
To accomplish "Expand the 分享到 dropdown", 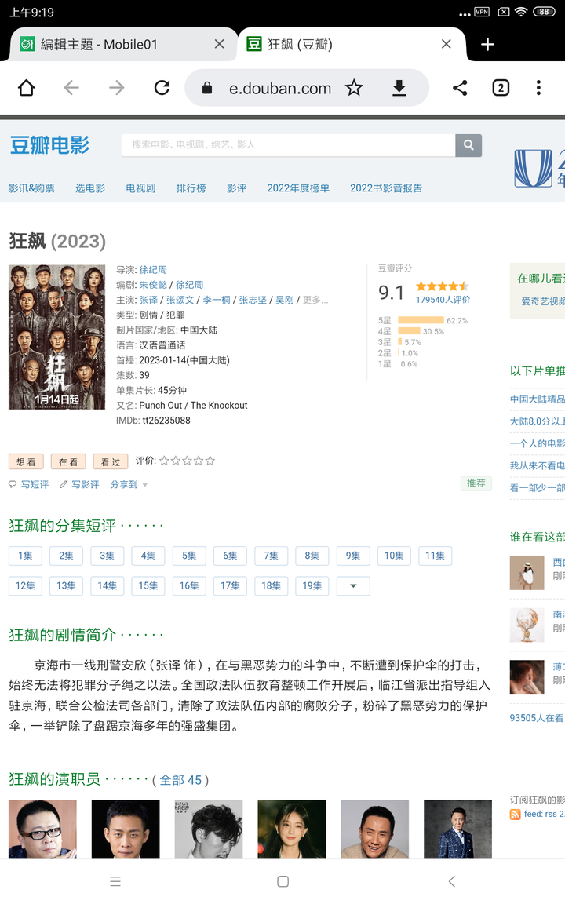I will (x=129, y=485).
